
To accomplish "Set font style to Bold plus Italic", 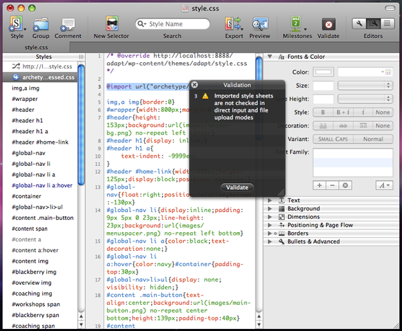I will (343, 112).
